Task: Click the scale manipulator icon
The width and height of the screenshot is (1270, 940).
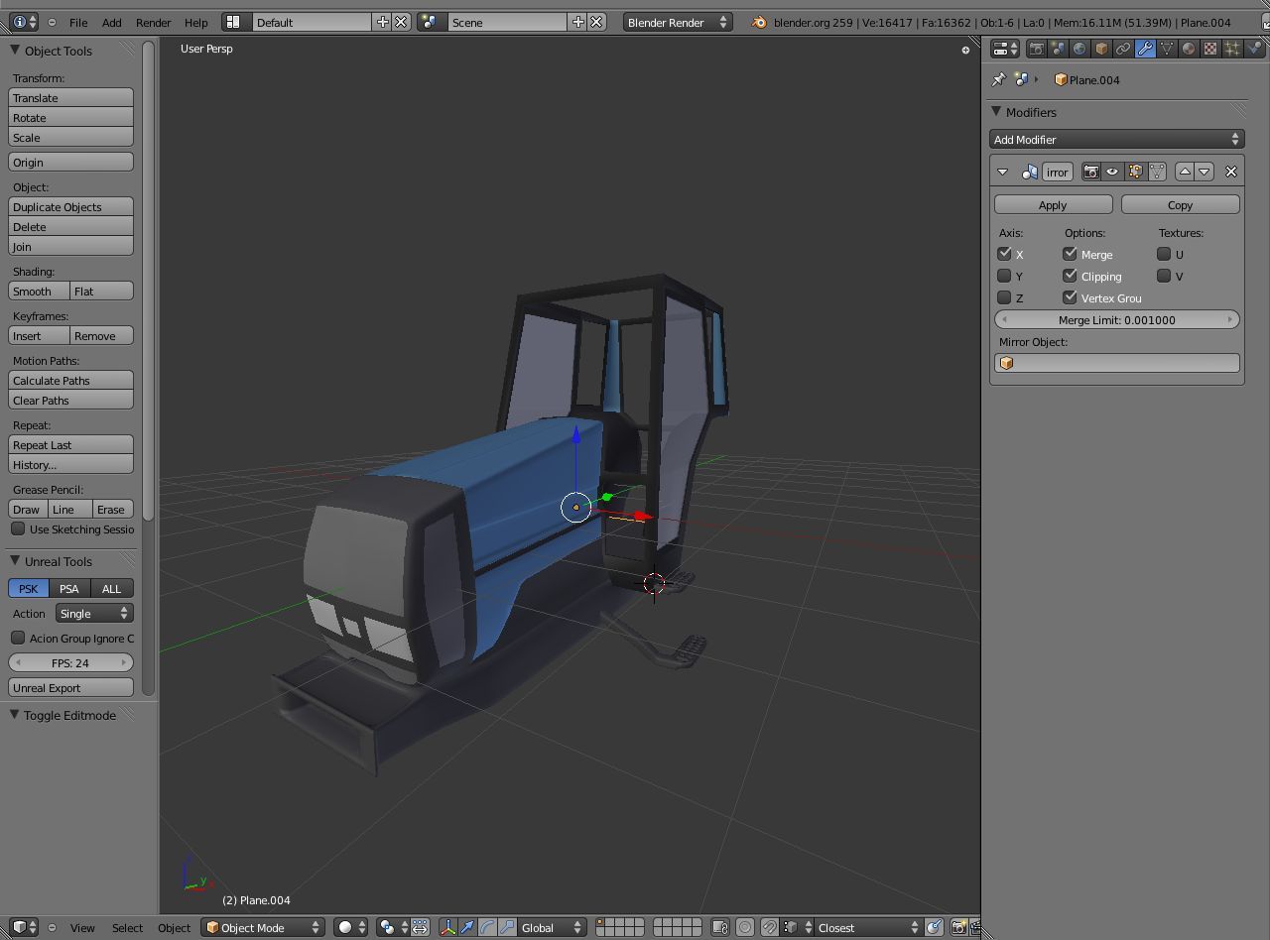Action: tap(507, 927)
